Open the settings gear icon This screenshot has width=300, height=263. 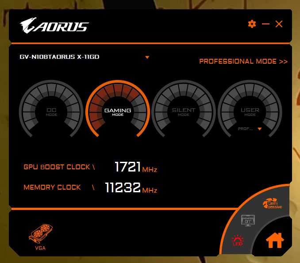[x=252, y=24]
